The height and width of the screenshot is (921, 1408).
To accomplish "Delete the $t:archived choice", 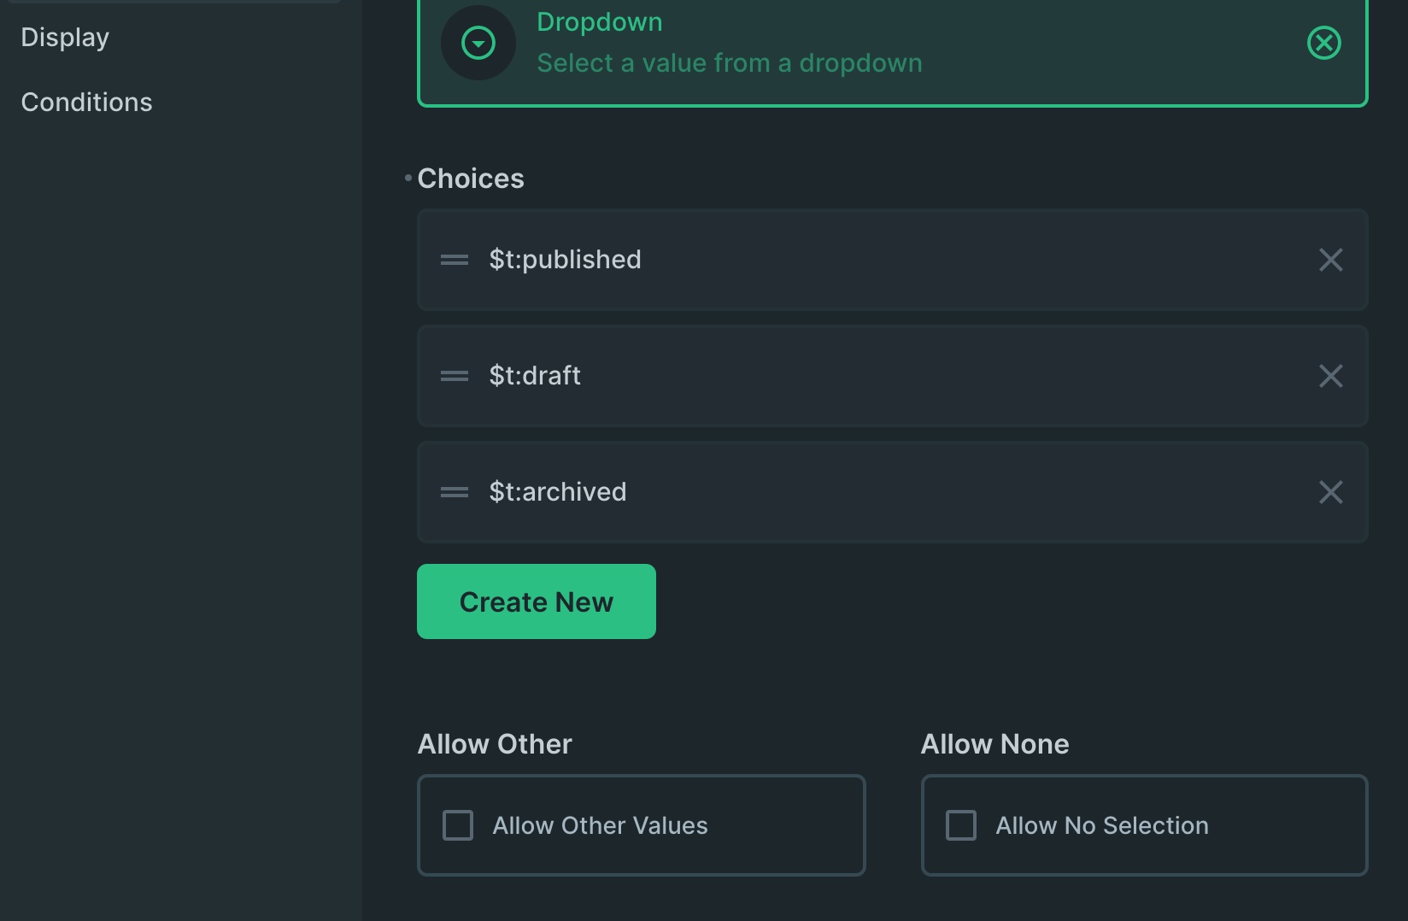I will click(1330, 492).
